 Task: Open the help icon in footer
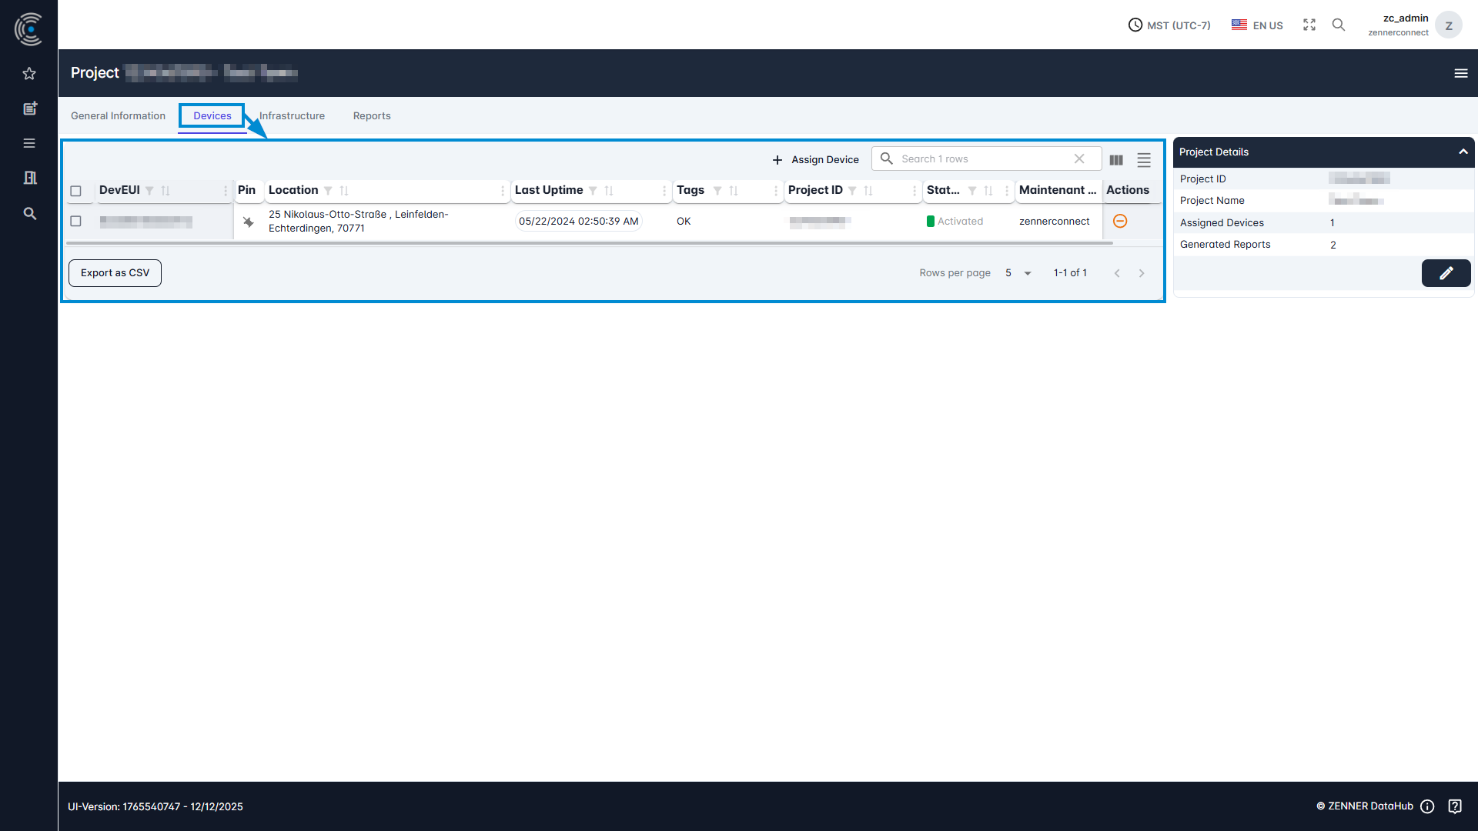coord(1454,806)
